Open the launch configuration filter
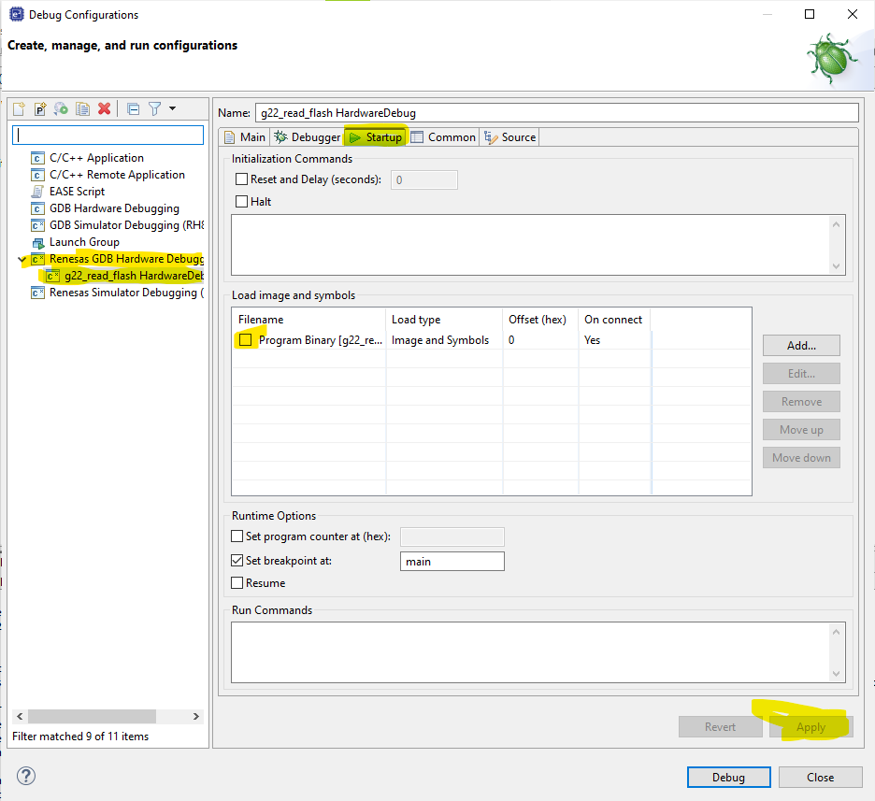The width and height of the screenshot is (875, 801). tap(154, 108)
